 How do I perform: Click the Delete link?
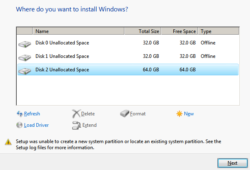pyautogui.click(x=88, y=114)
